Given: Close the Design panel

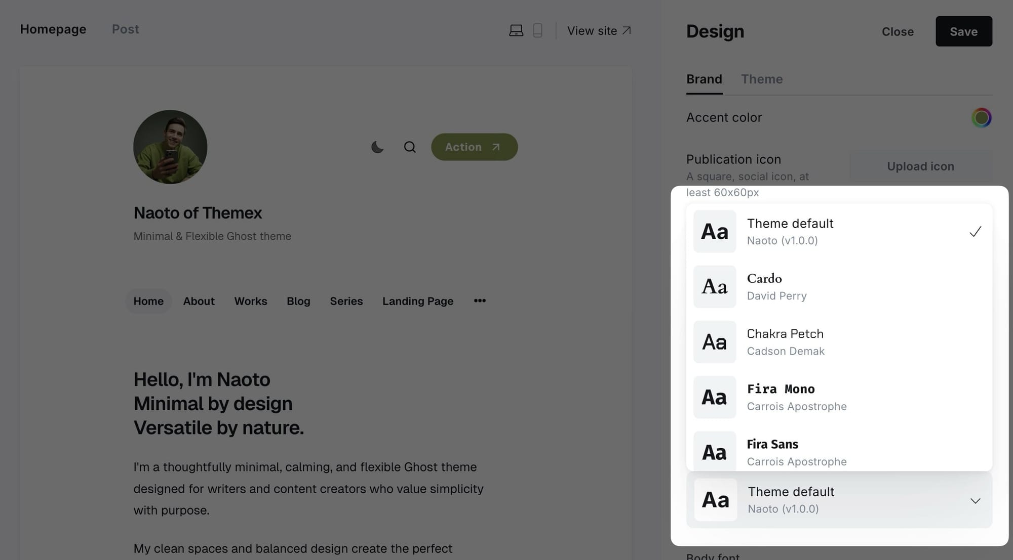Looking at the screenshot, I should [x=898, y=31].
